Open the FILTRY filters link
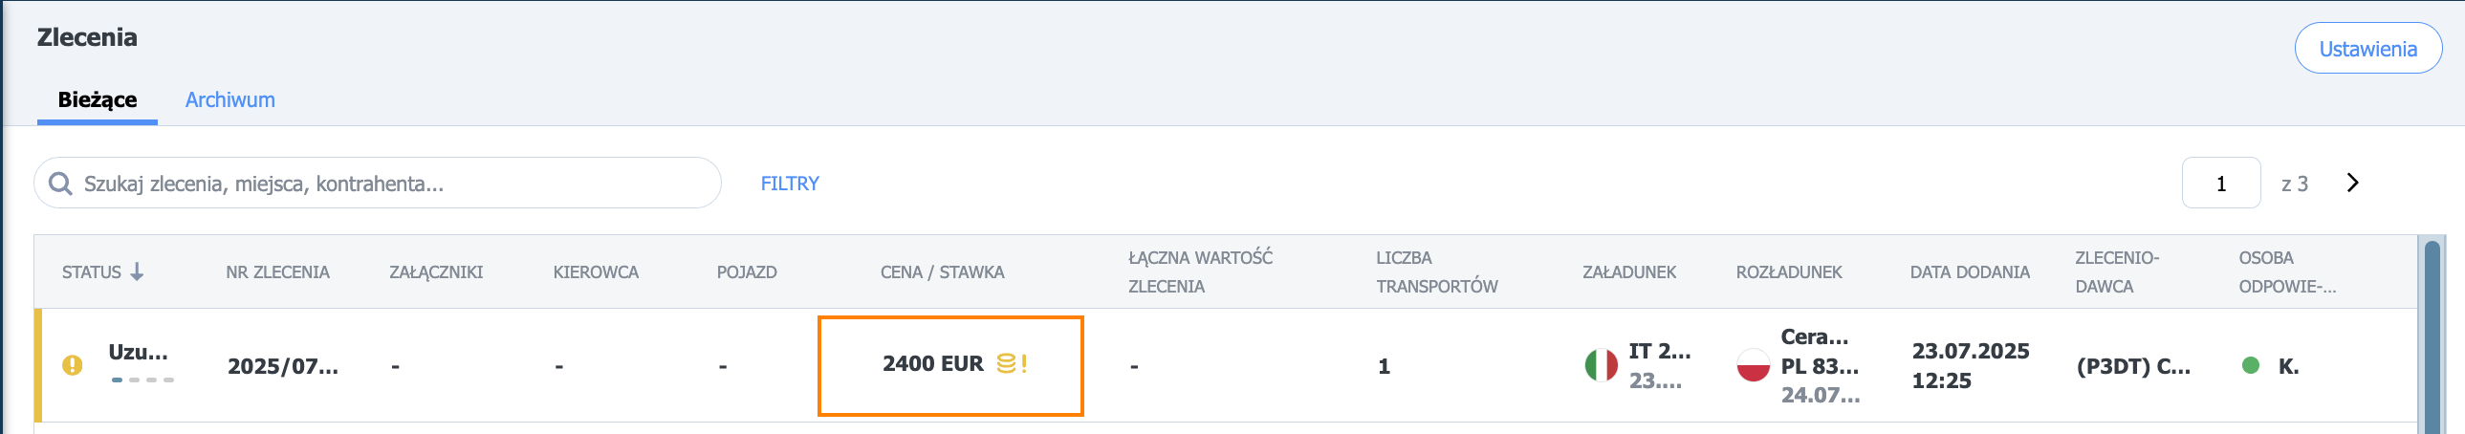The image size is (2465, 434). pos(790,183)
